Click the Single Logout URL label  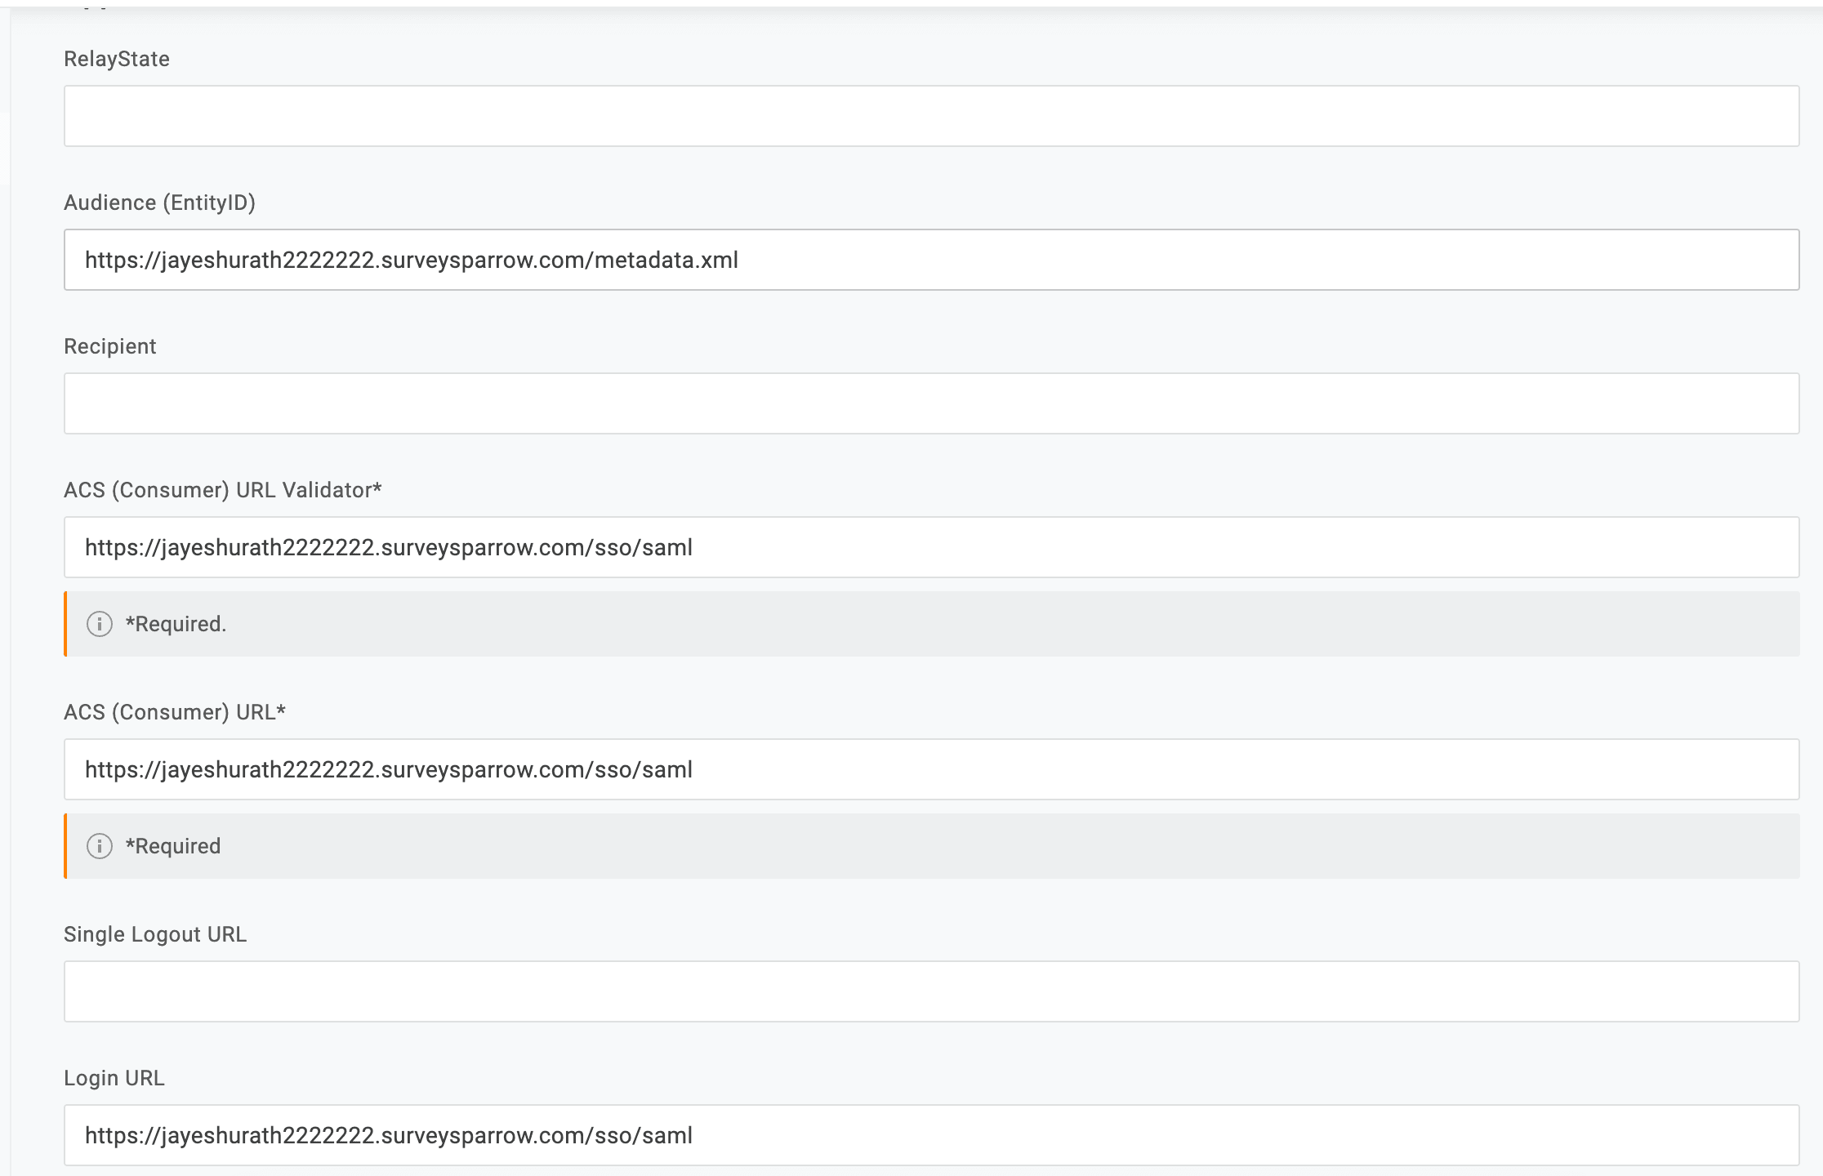[x=154, y=934]
